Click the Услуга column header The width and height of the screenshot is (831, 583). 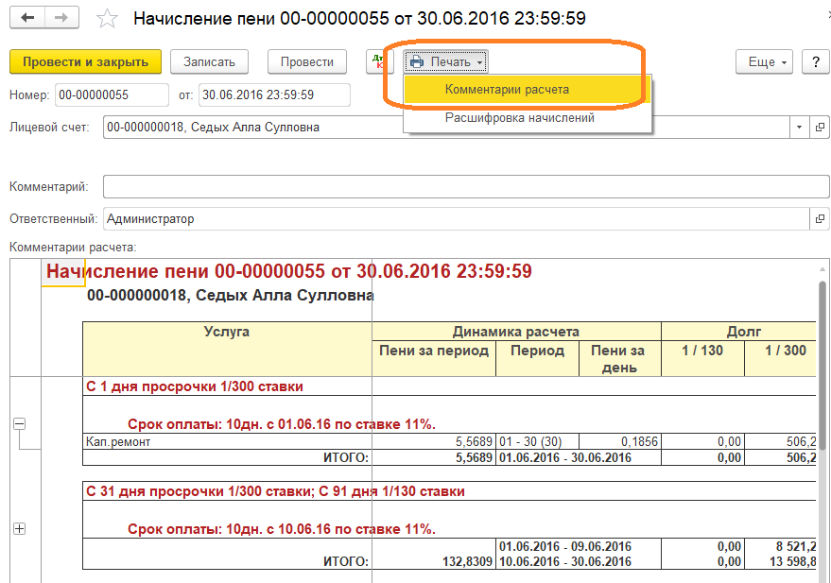tap(227, 349)
